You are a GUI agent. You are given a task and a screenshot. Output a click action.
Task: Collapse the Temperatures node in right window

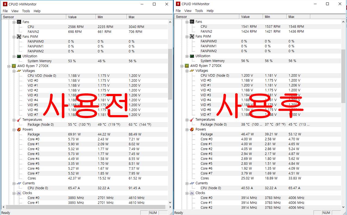point(187,119)
